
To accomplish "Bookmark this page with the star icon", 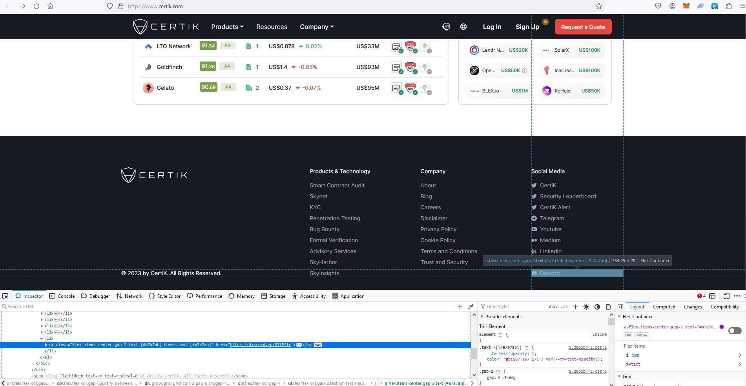I will pos(598,6).
